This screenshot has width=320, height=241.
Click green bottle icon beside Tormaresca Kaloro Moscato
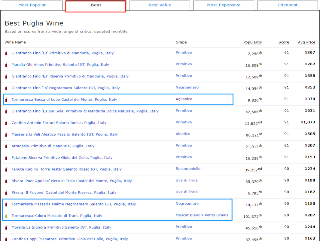click(6, 216)
